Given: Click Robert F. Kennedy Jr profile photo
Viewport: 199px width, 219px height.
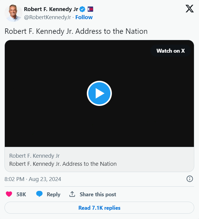Looking at the screenshot, I should click(13, 13).
